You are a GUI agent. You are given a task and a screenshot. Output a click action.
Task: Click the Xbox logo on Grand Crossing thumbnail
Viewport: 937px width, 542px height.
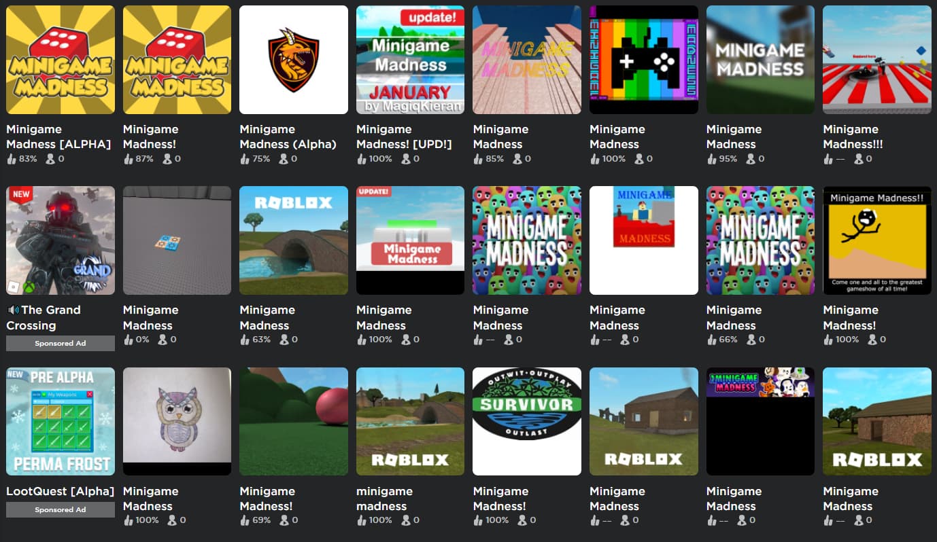coord(29,287)
